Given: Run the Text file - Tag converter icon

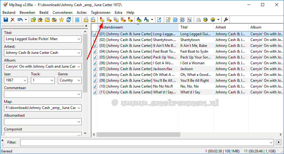Looking at the screenshot, I should [x=123, y=20].
